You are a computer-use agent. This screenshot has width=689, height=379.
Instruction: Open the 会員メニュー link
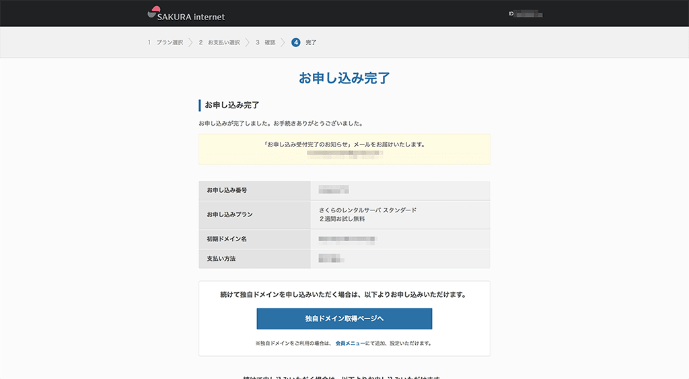coord(350,343)
